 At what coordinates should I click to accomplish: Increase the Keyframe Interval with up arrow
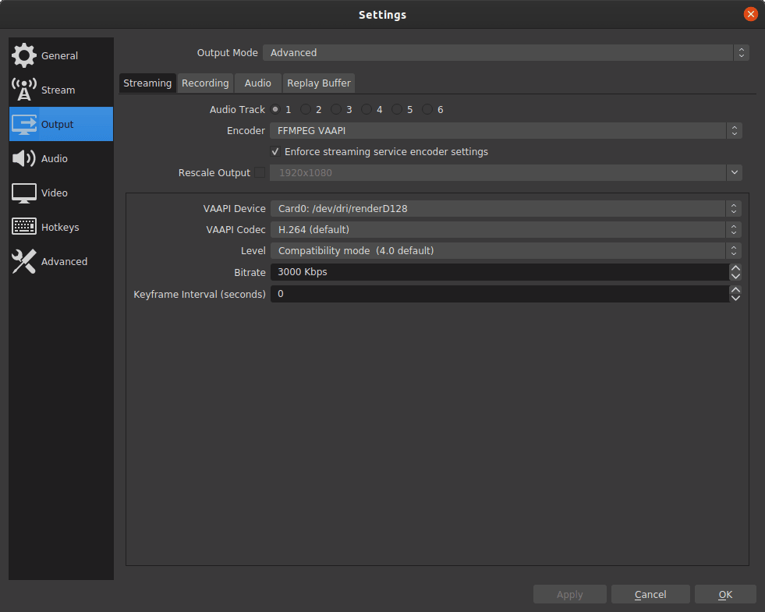coord(735,290)
